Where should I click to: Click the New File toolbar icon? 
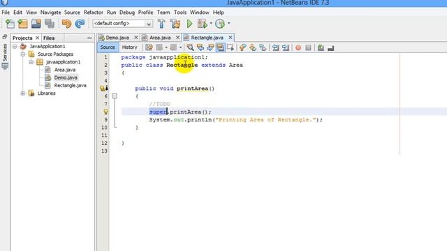tap(10, 24)
